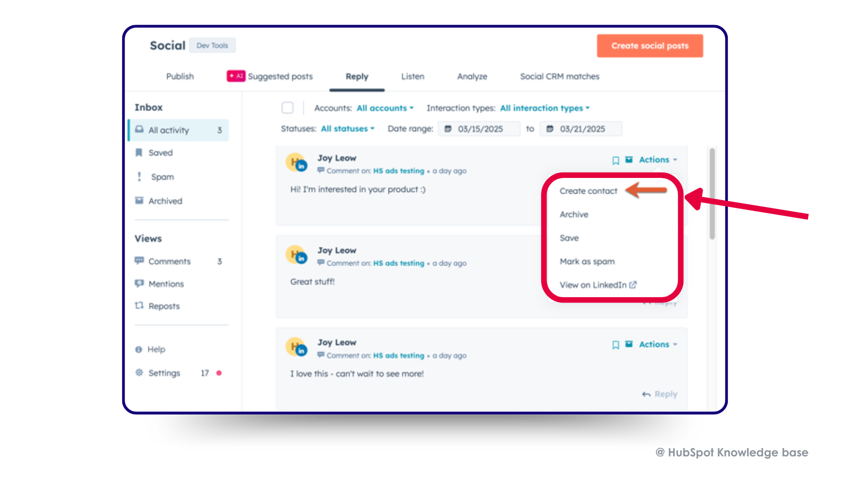The height and width of the screenshot is (482, 850).
Task: Click the Dev Tools badge
Action: coord(212,45)
